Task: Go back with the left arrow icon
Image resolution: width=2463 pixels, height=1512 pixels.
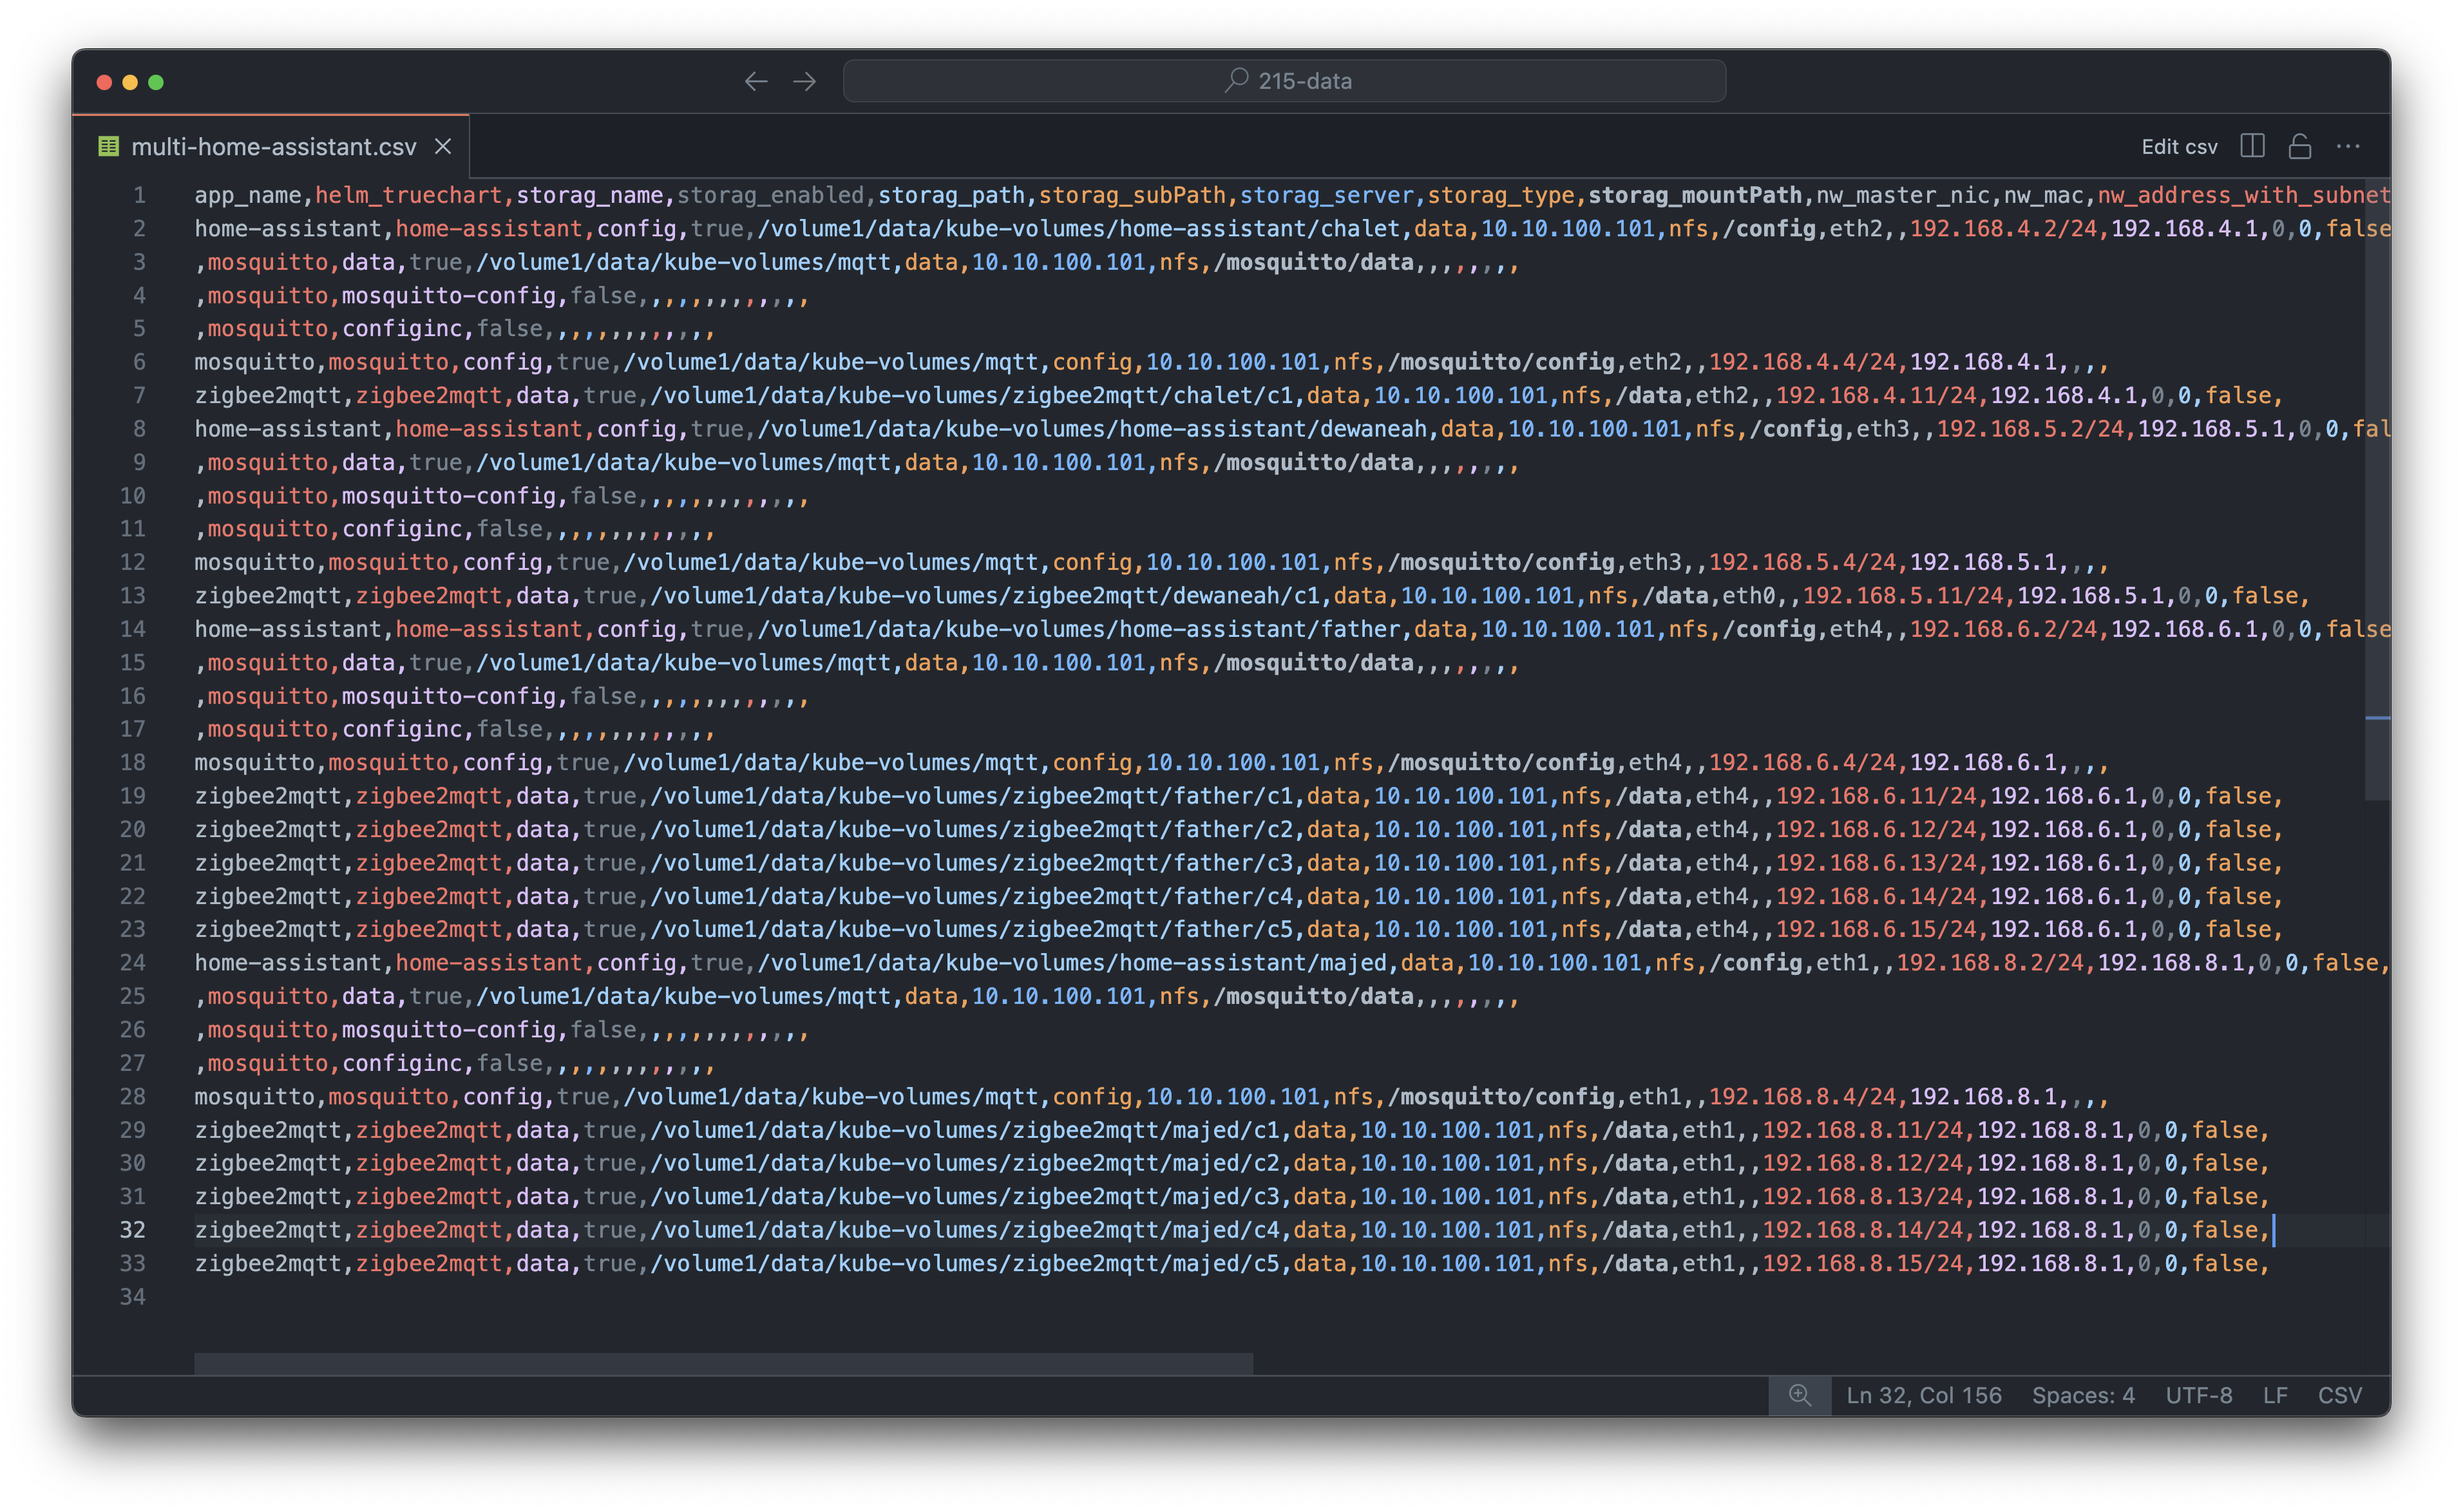Action: point(756,81)
